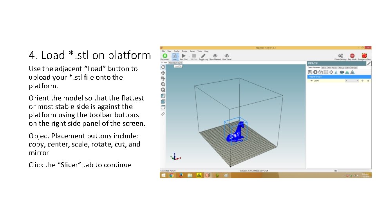Open the Slicer tab

click(x=324, y=68)
